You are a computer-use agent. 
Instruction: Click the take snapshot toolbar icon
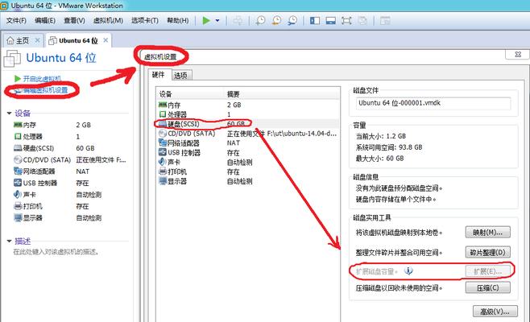click(260, 21)
